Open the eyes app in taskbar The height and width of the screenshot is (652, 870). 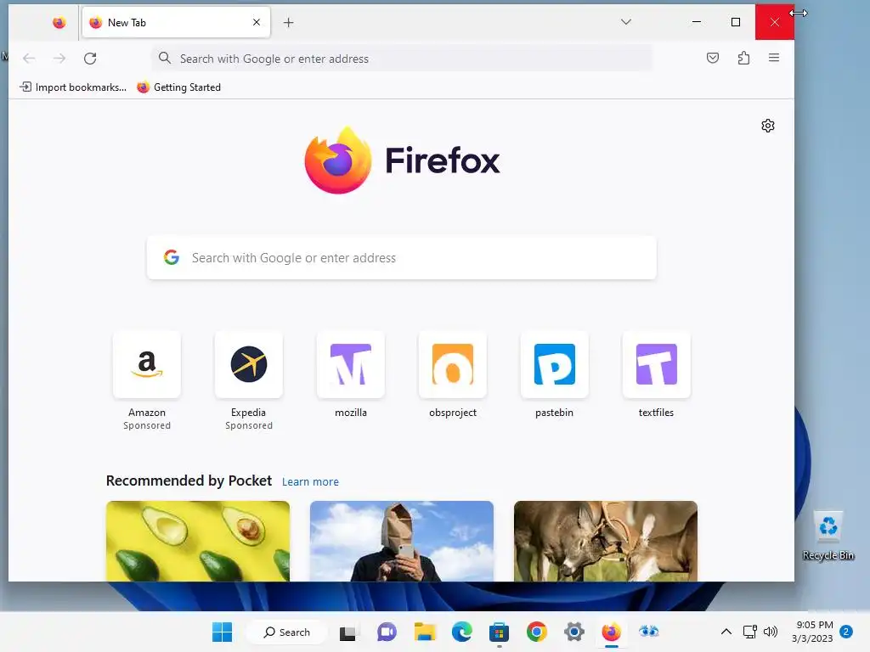click(648, 632)
